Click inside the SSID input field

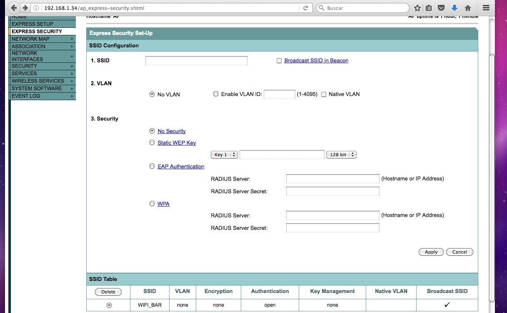tap(196, 60)
